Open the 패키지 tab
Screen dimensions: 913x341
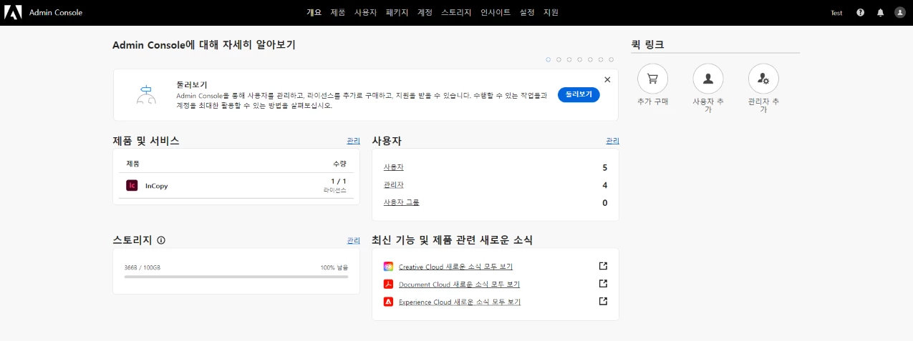(397, 12)
